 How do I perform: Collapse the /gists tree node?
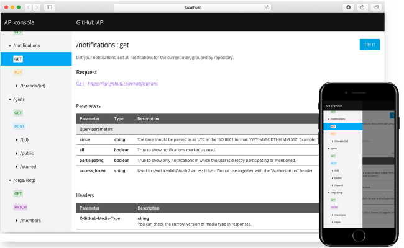tap(10, 99)
